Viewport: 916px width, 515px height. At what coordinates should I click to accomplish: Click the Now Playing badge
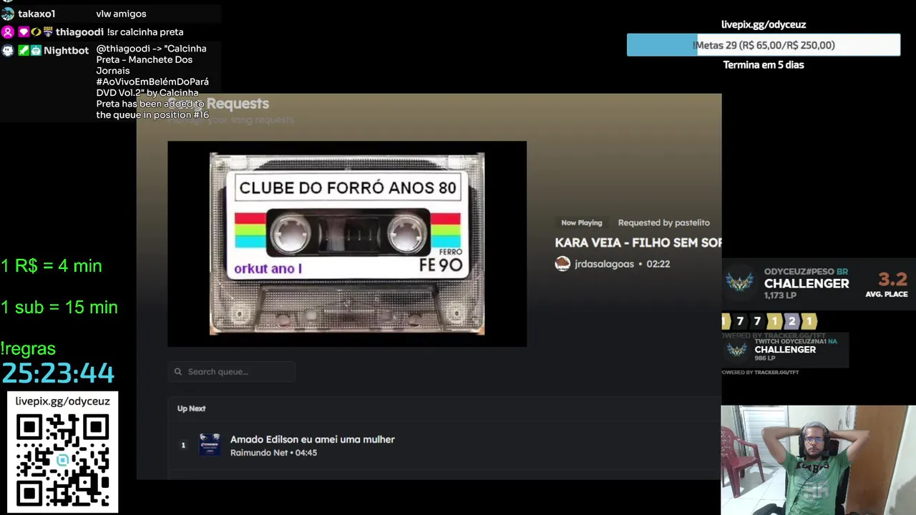coord(582,222)
